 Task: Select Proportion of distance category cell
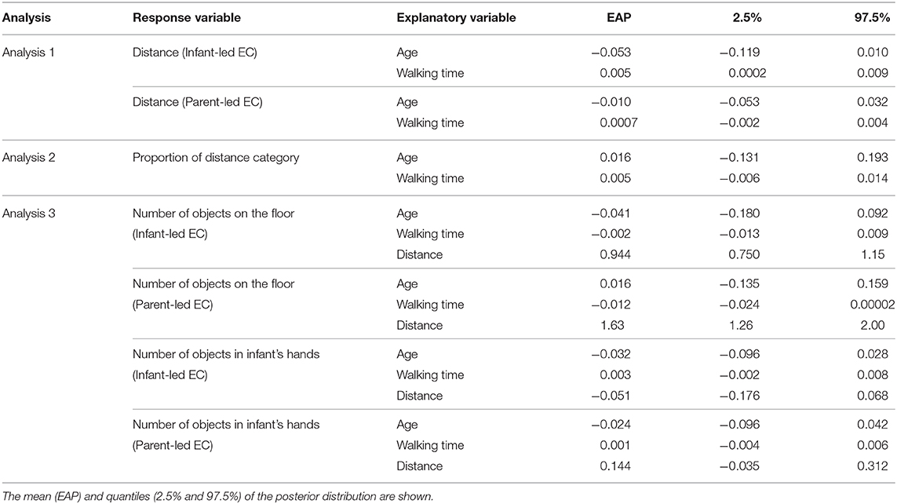pyautogui.click(x=216, y=157)
